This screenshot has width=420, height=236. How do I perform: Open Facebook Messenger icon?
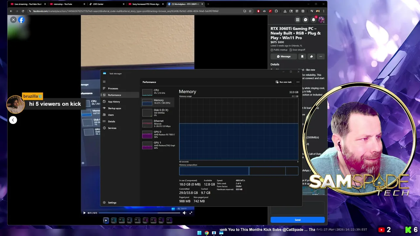tap(305, 20)
